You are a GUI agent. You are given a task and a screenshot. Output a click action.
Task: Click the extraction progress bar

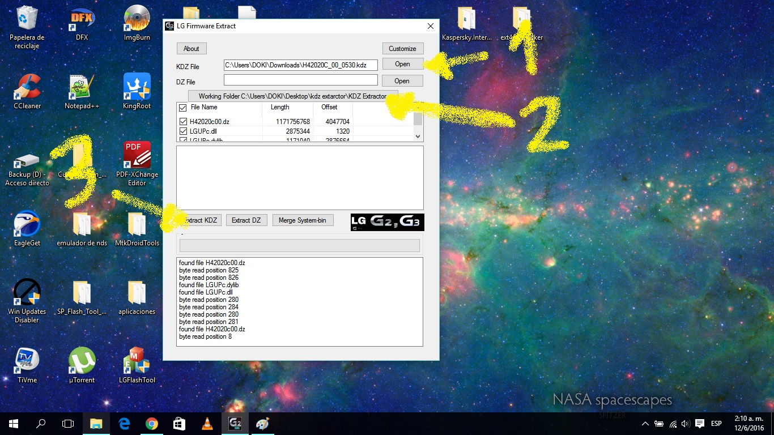[300, 245]
